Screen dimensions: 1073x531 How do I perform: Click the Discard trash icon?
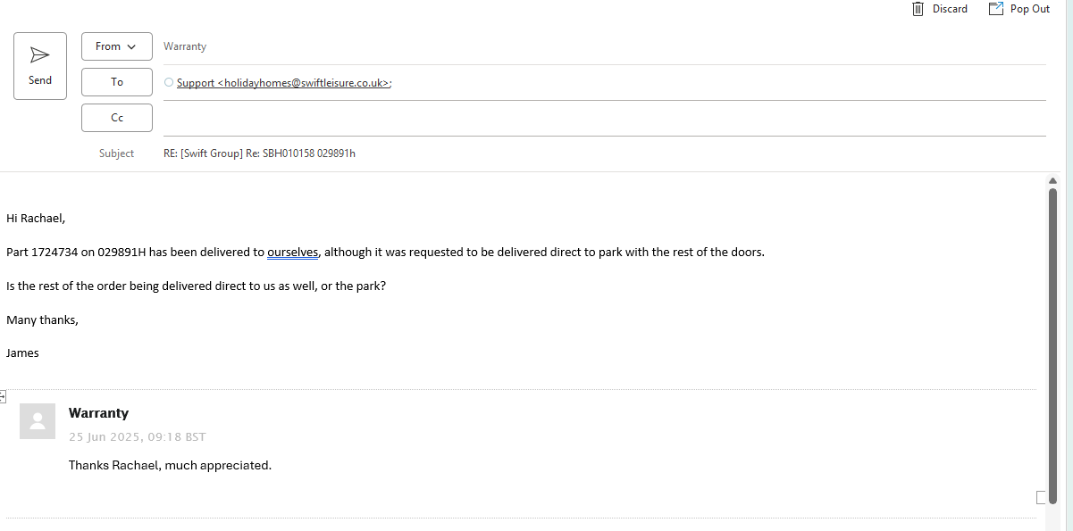(x=918, y=9)
